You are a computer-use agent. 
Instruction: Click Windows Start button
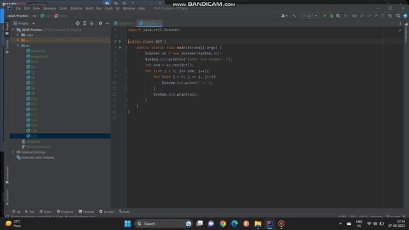click(128, 224)
